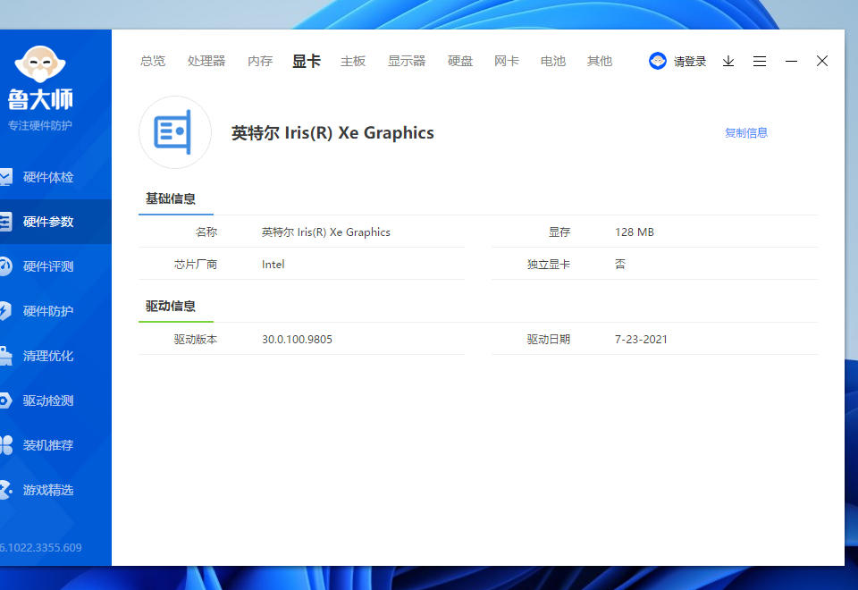Click driver version 30.0.100.9805
Image resolution: width=858 pixels, height=590 pixels.
297,340
